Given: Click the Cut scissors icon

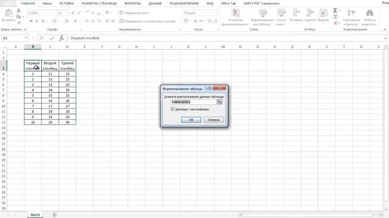Looking at the screenshot, I should click(19, 11).
